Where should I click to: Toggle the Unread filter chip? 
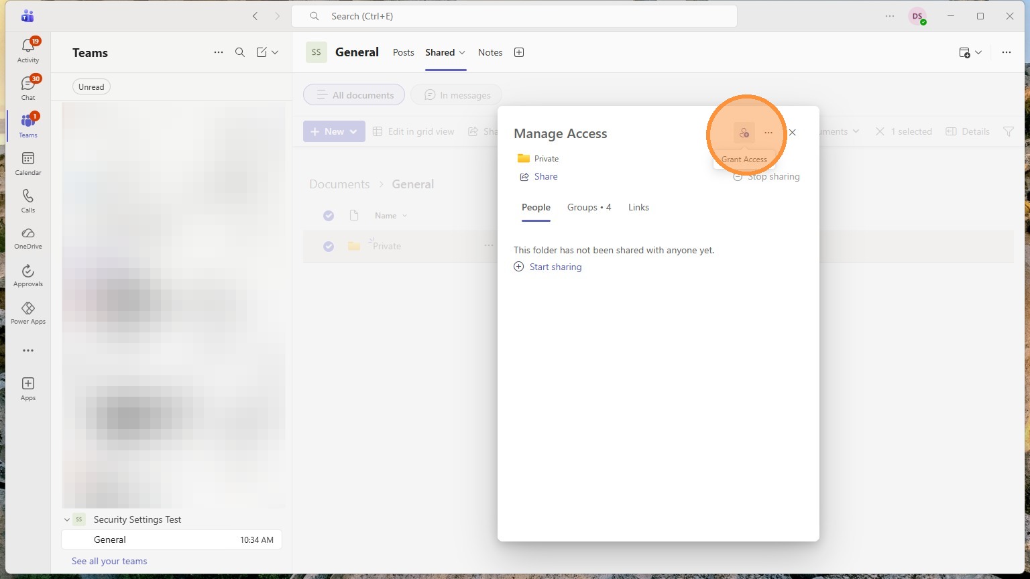(x=91, y=86)
